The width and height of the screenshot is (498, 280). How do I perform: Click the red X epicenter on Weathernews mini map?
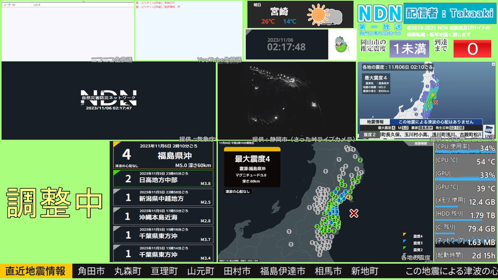coord(435,102)
